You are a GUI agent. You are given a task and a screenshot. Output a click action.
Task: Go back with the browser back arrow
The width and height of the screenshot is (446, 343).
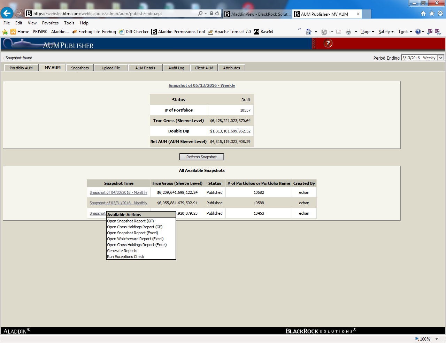tap(7, 13)
